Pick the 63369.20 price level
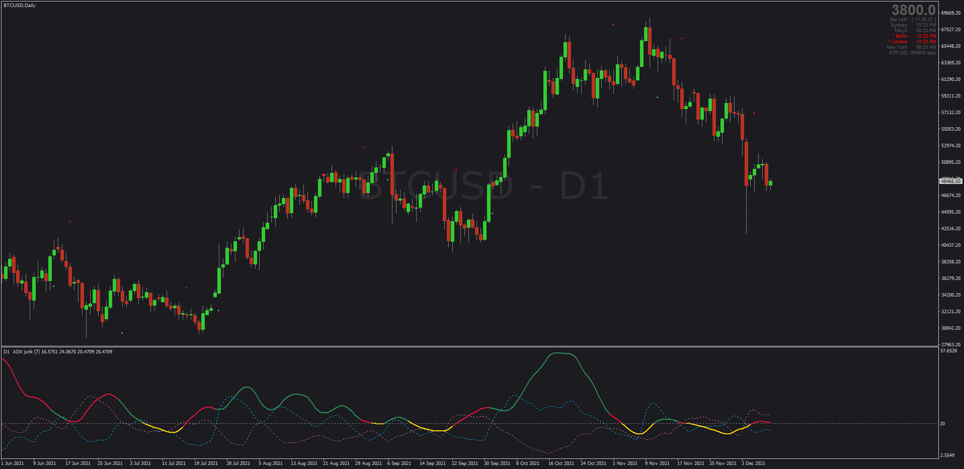Screen dimensions: 964x469 (x=951, y=63)
